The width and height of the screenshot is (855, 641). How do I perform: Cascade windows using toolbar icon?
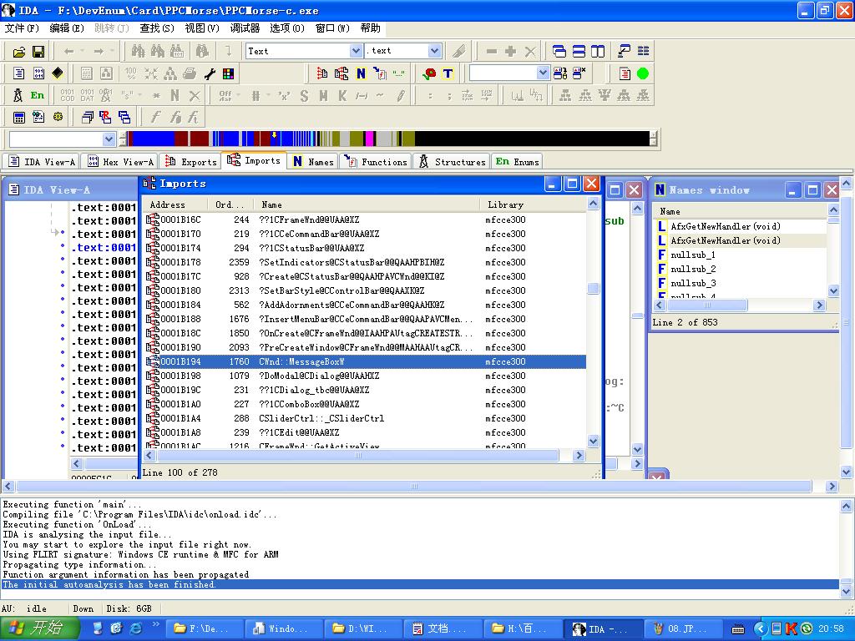tap(559, 52)
